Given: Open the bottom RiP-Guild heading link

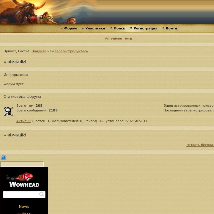Looking at the screenshot, I should tap(17, 135).
